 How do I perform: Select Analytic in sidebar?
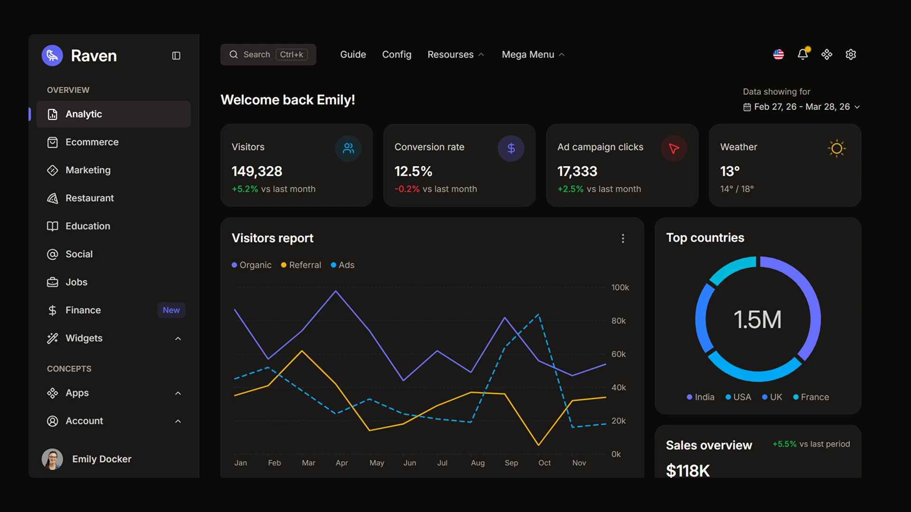click(113, 114)
